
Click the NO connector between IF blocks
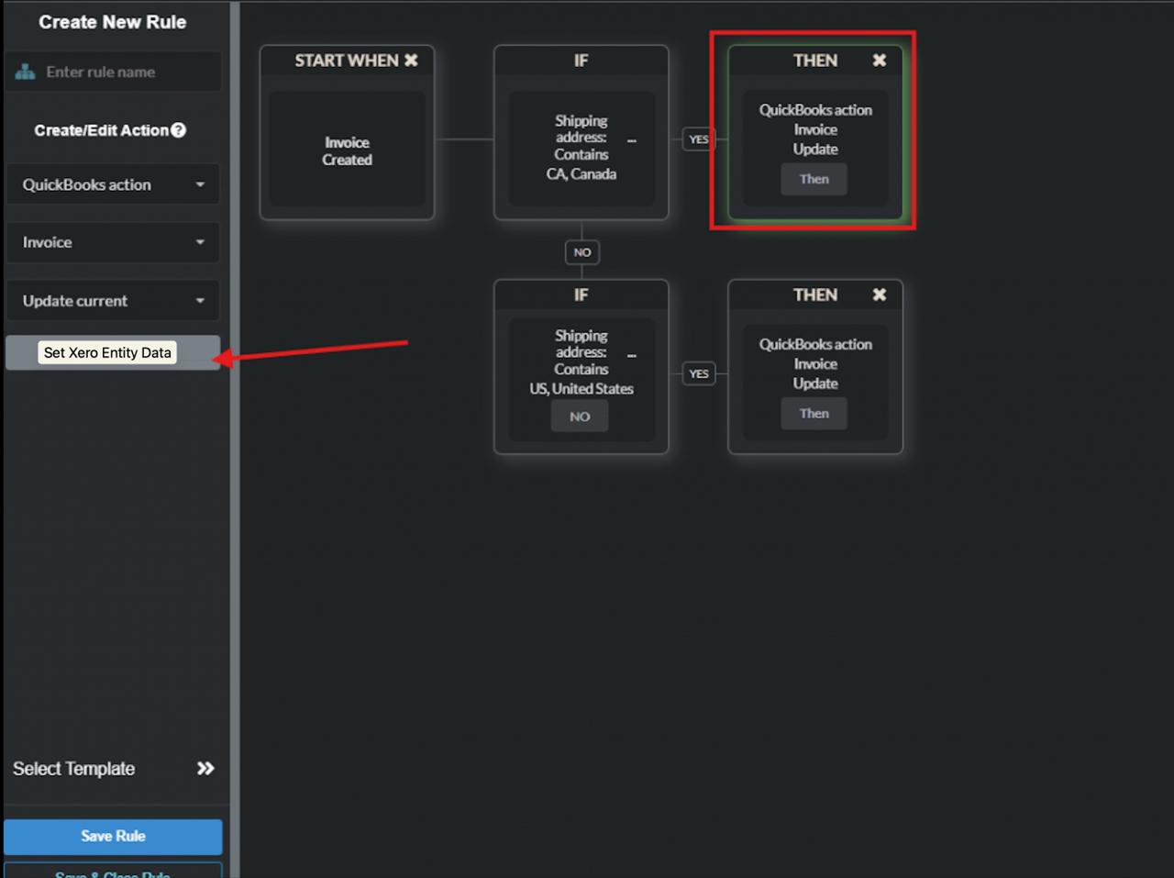[x=582, y=252]
